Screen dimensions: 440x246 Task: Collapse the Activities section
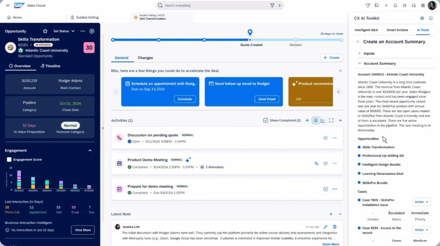click(x=340, y=120)
